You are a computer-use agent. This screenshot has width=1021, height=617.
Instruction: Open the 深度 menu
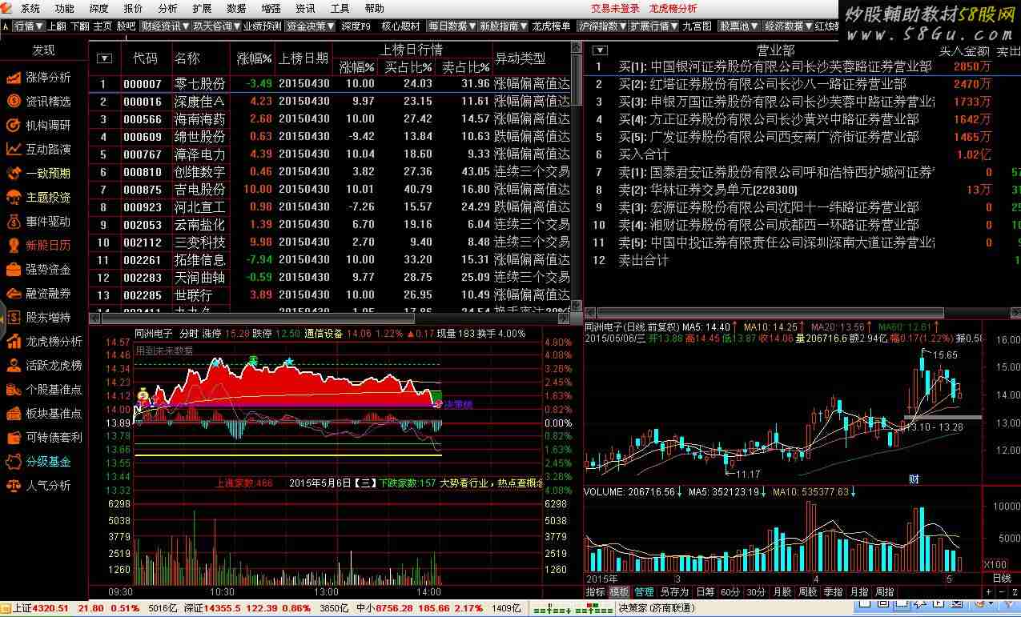point(99,9)
